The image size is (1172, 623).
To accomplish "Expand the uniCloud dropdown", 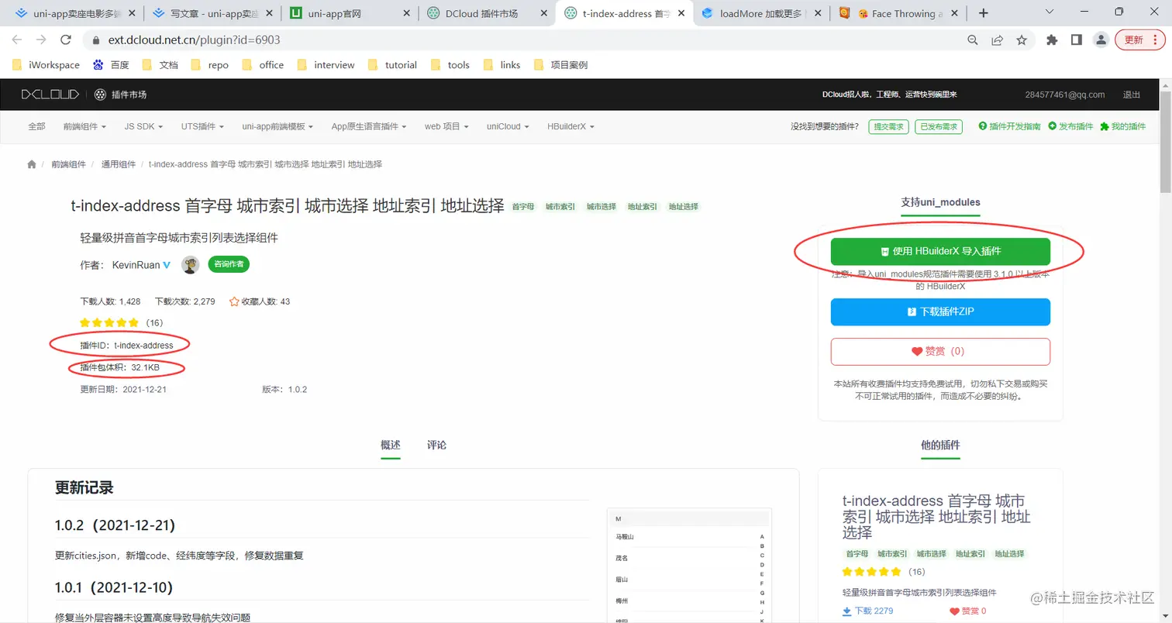I will tap(508, 126).
